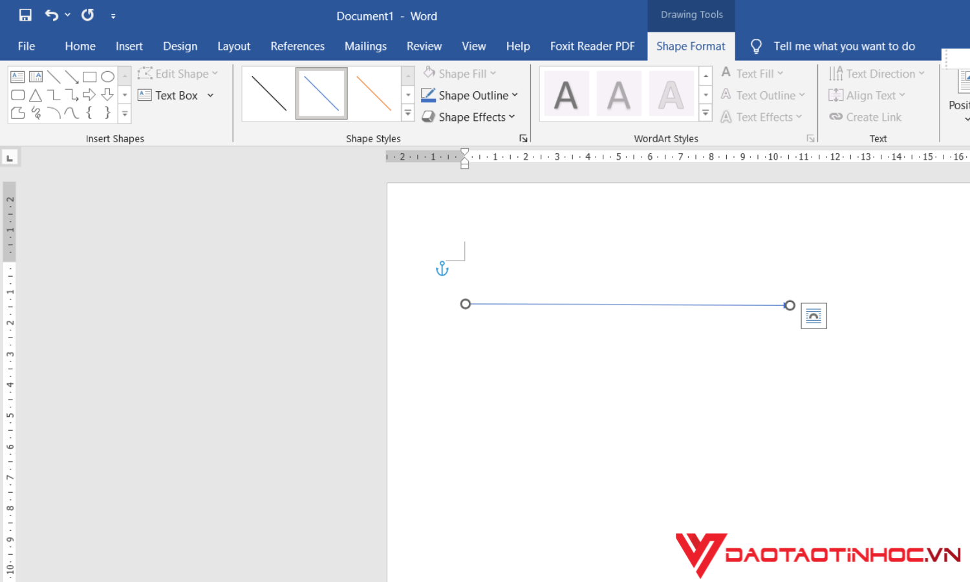Select the vertical text box shape
The width and height of the screenshot is (970, 582).
click(x=36, y=77)
